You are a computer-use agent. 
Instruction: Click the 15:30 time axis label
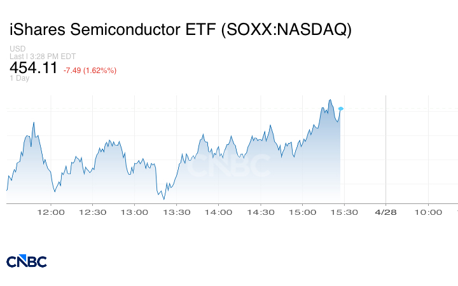point(344,212)
